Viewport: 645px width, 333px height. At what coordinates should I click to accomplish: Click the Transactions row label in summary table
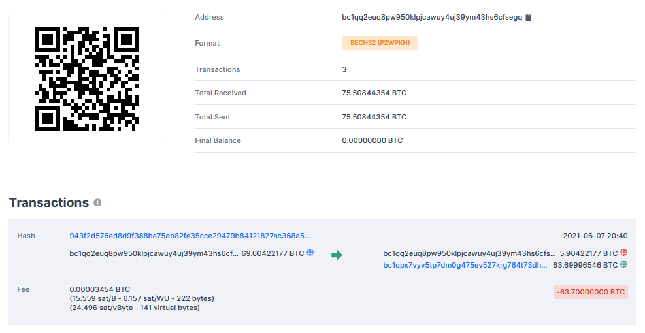pos(218,69)
